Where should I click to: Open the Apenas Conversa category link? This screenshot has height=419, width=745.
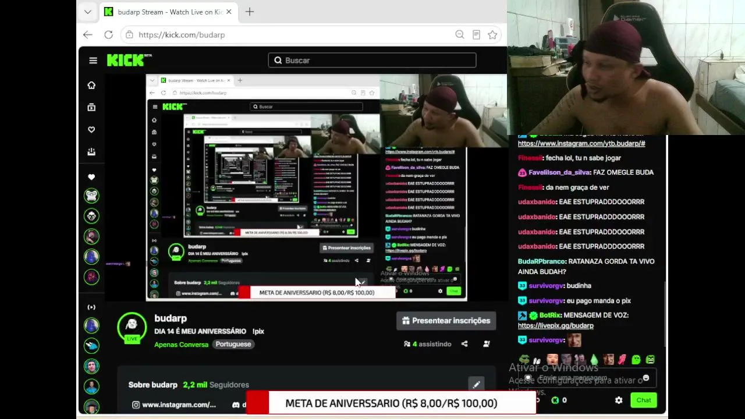point(181,345)
